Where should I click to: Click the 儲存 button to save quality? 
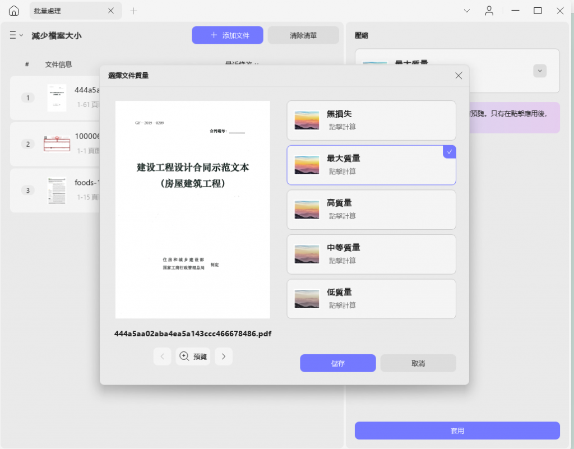coord(337,363)
